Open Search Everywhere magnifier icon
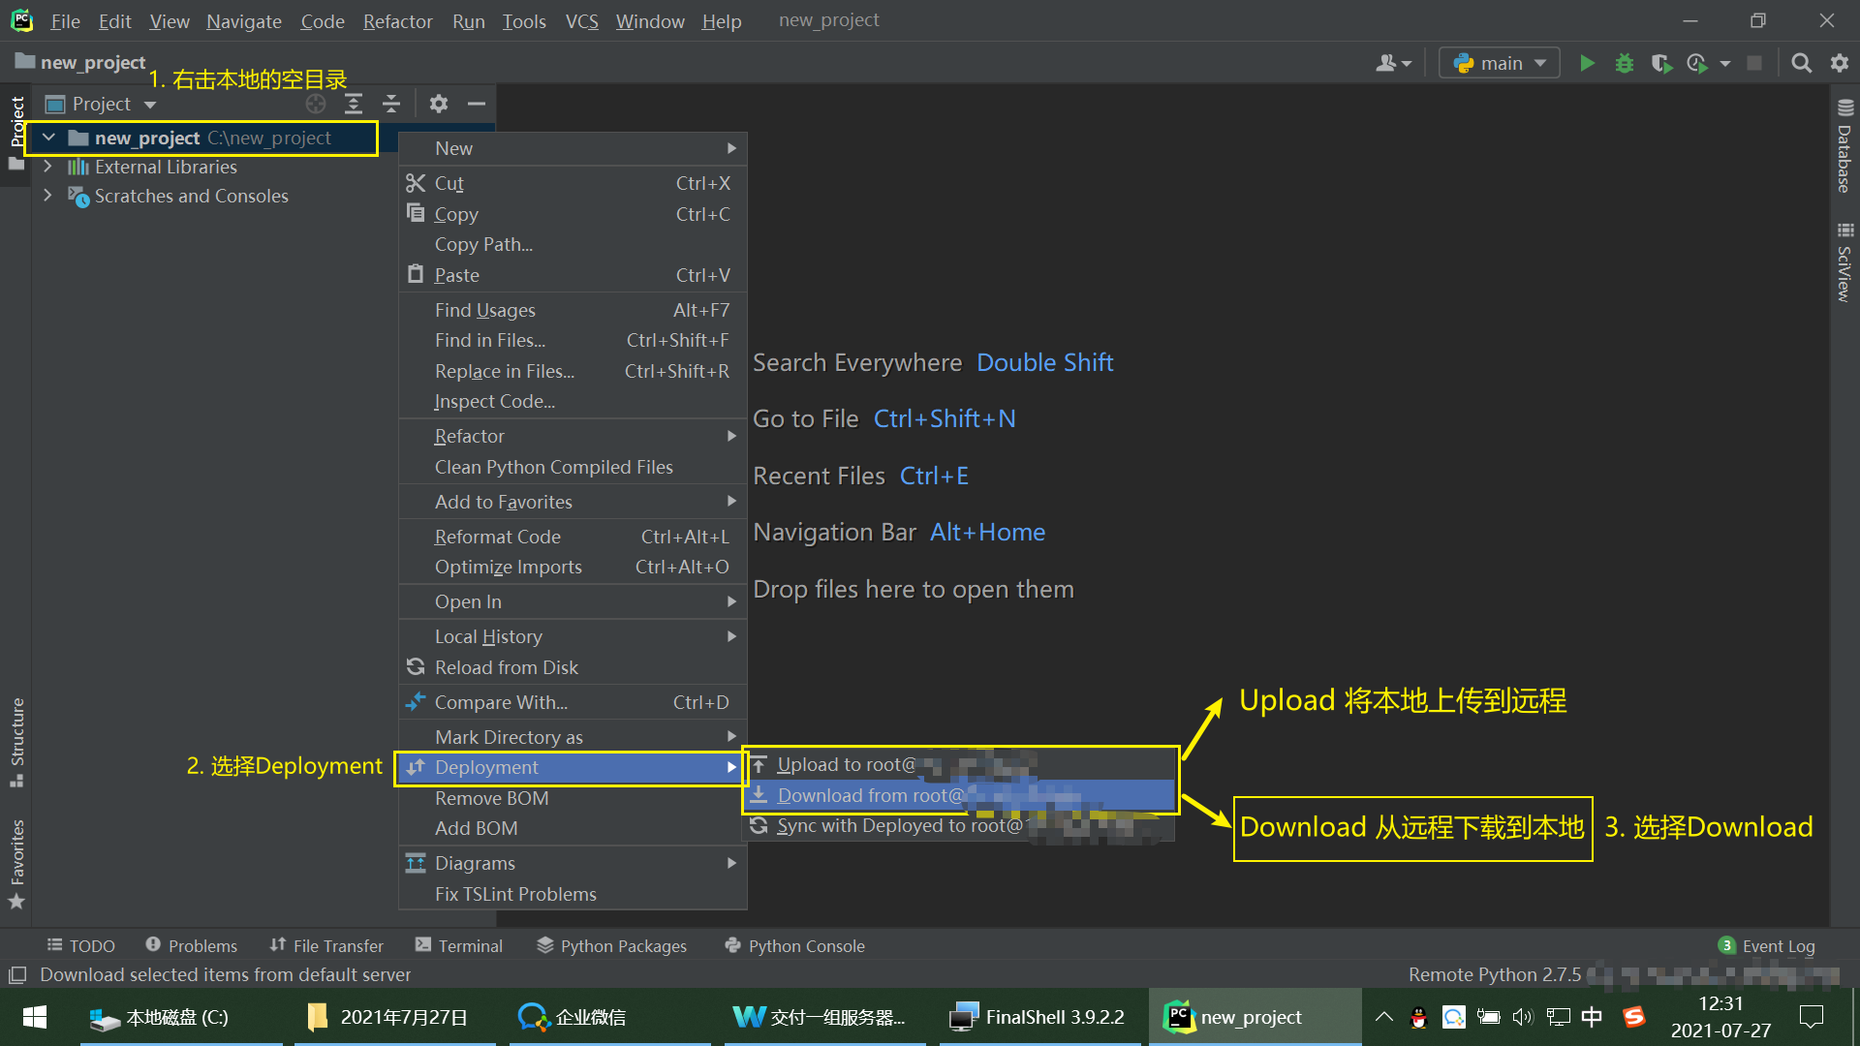The height and width of the screenshot is (1046, 1860). (1801, 63)
